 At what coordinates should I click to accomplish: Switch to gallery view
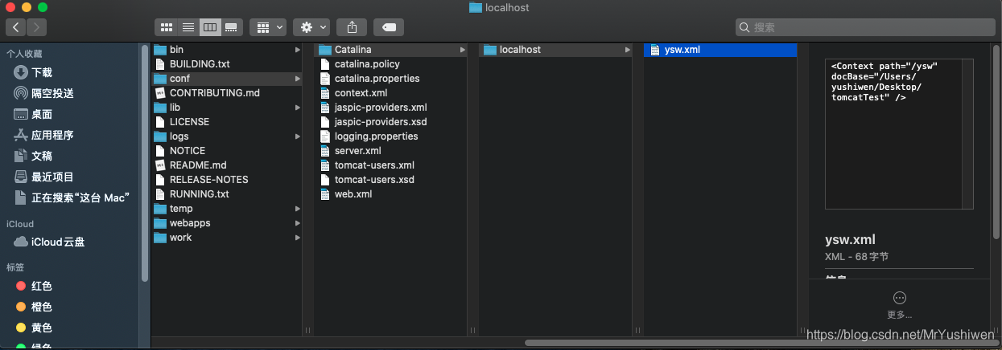click(231, 27)
